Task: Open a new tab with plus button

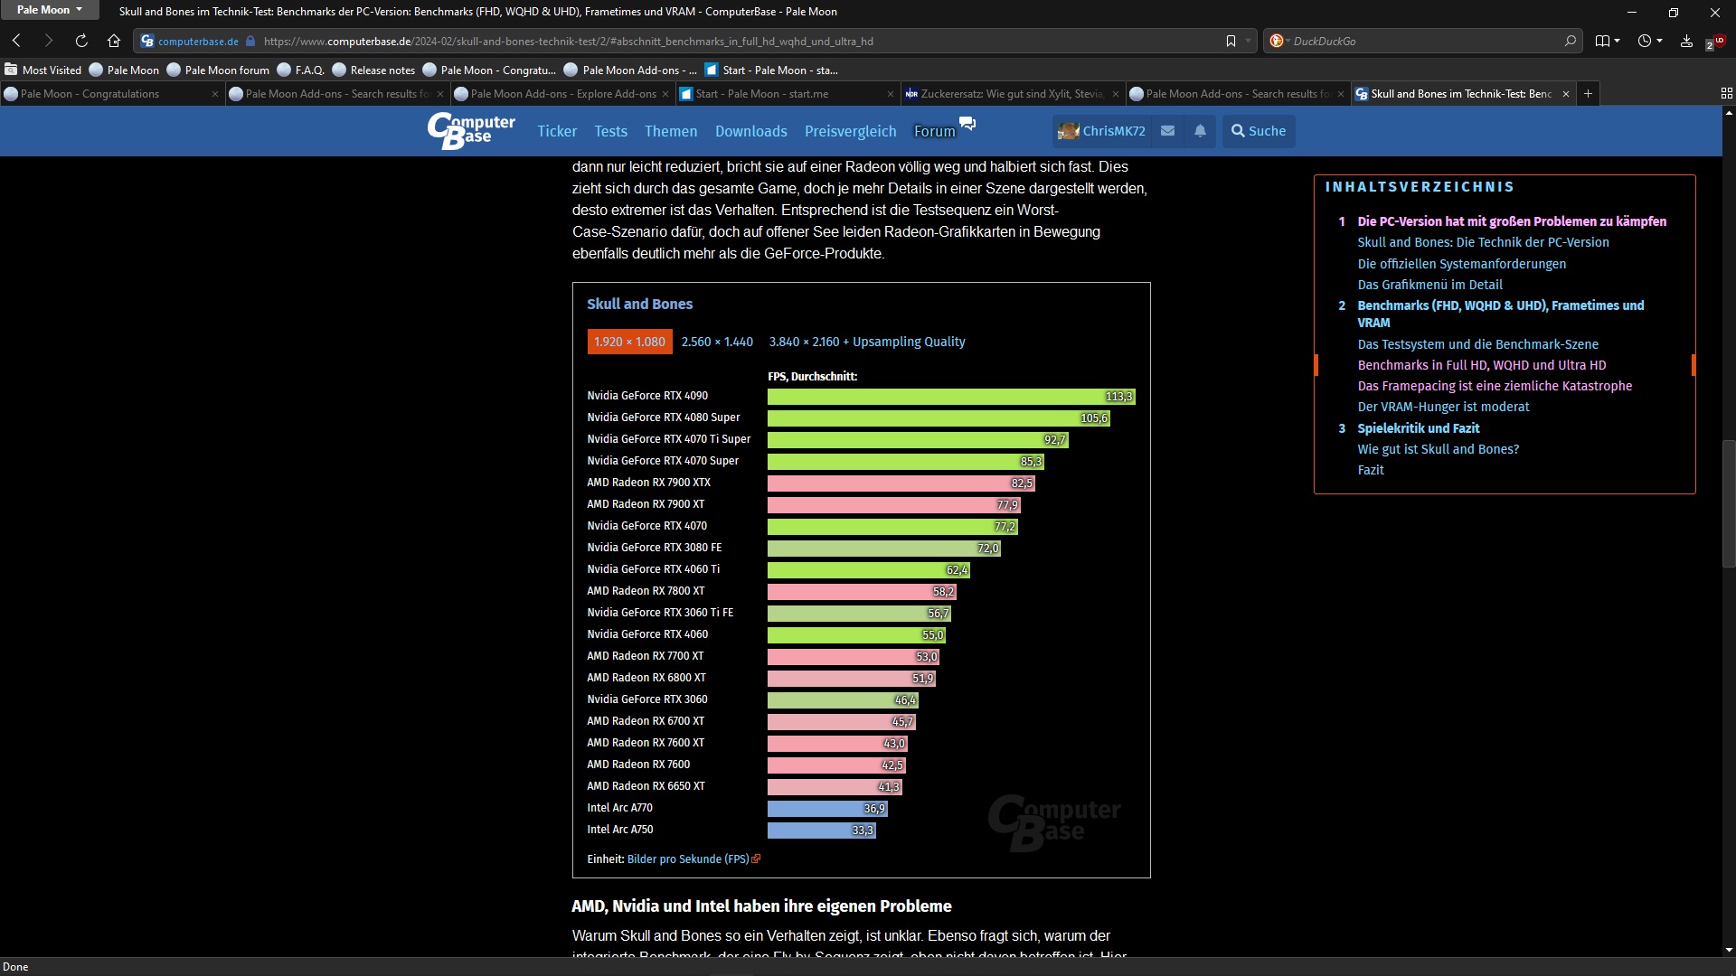Action: coord(1588,94)
